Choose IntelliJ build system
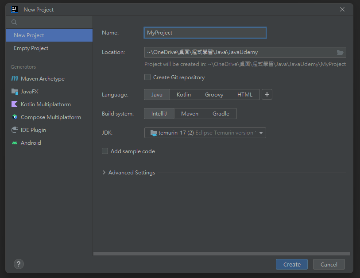The height and width of the screenshot is (278, 360). (x=159, y=114)
